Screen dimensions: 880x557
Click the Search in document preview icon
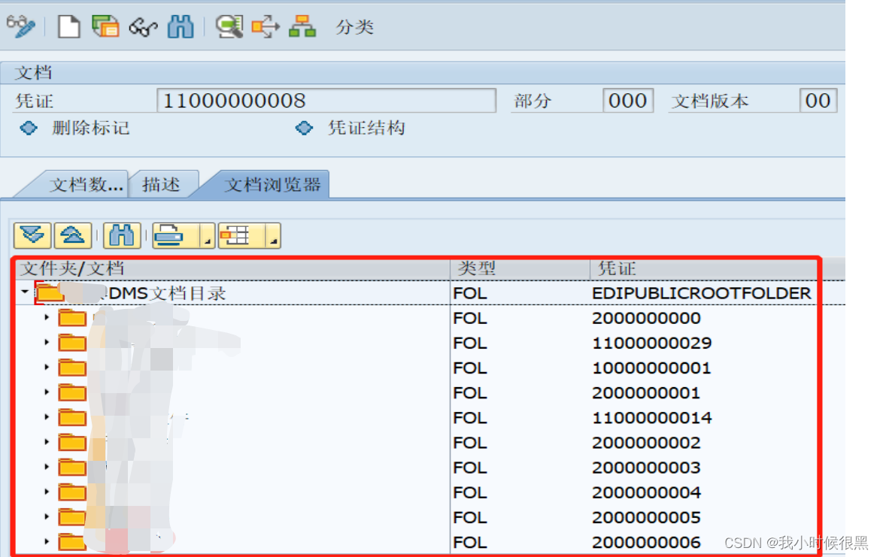pos(229,26)
